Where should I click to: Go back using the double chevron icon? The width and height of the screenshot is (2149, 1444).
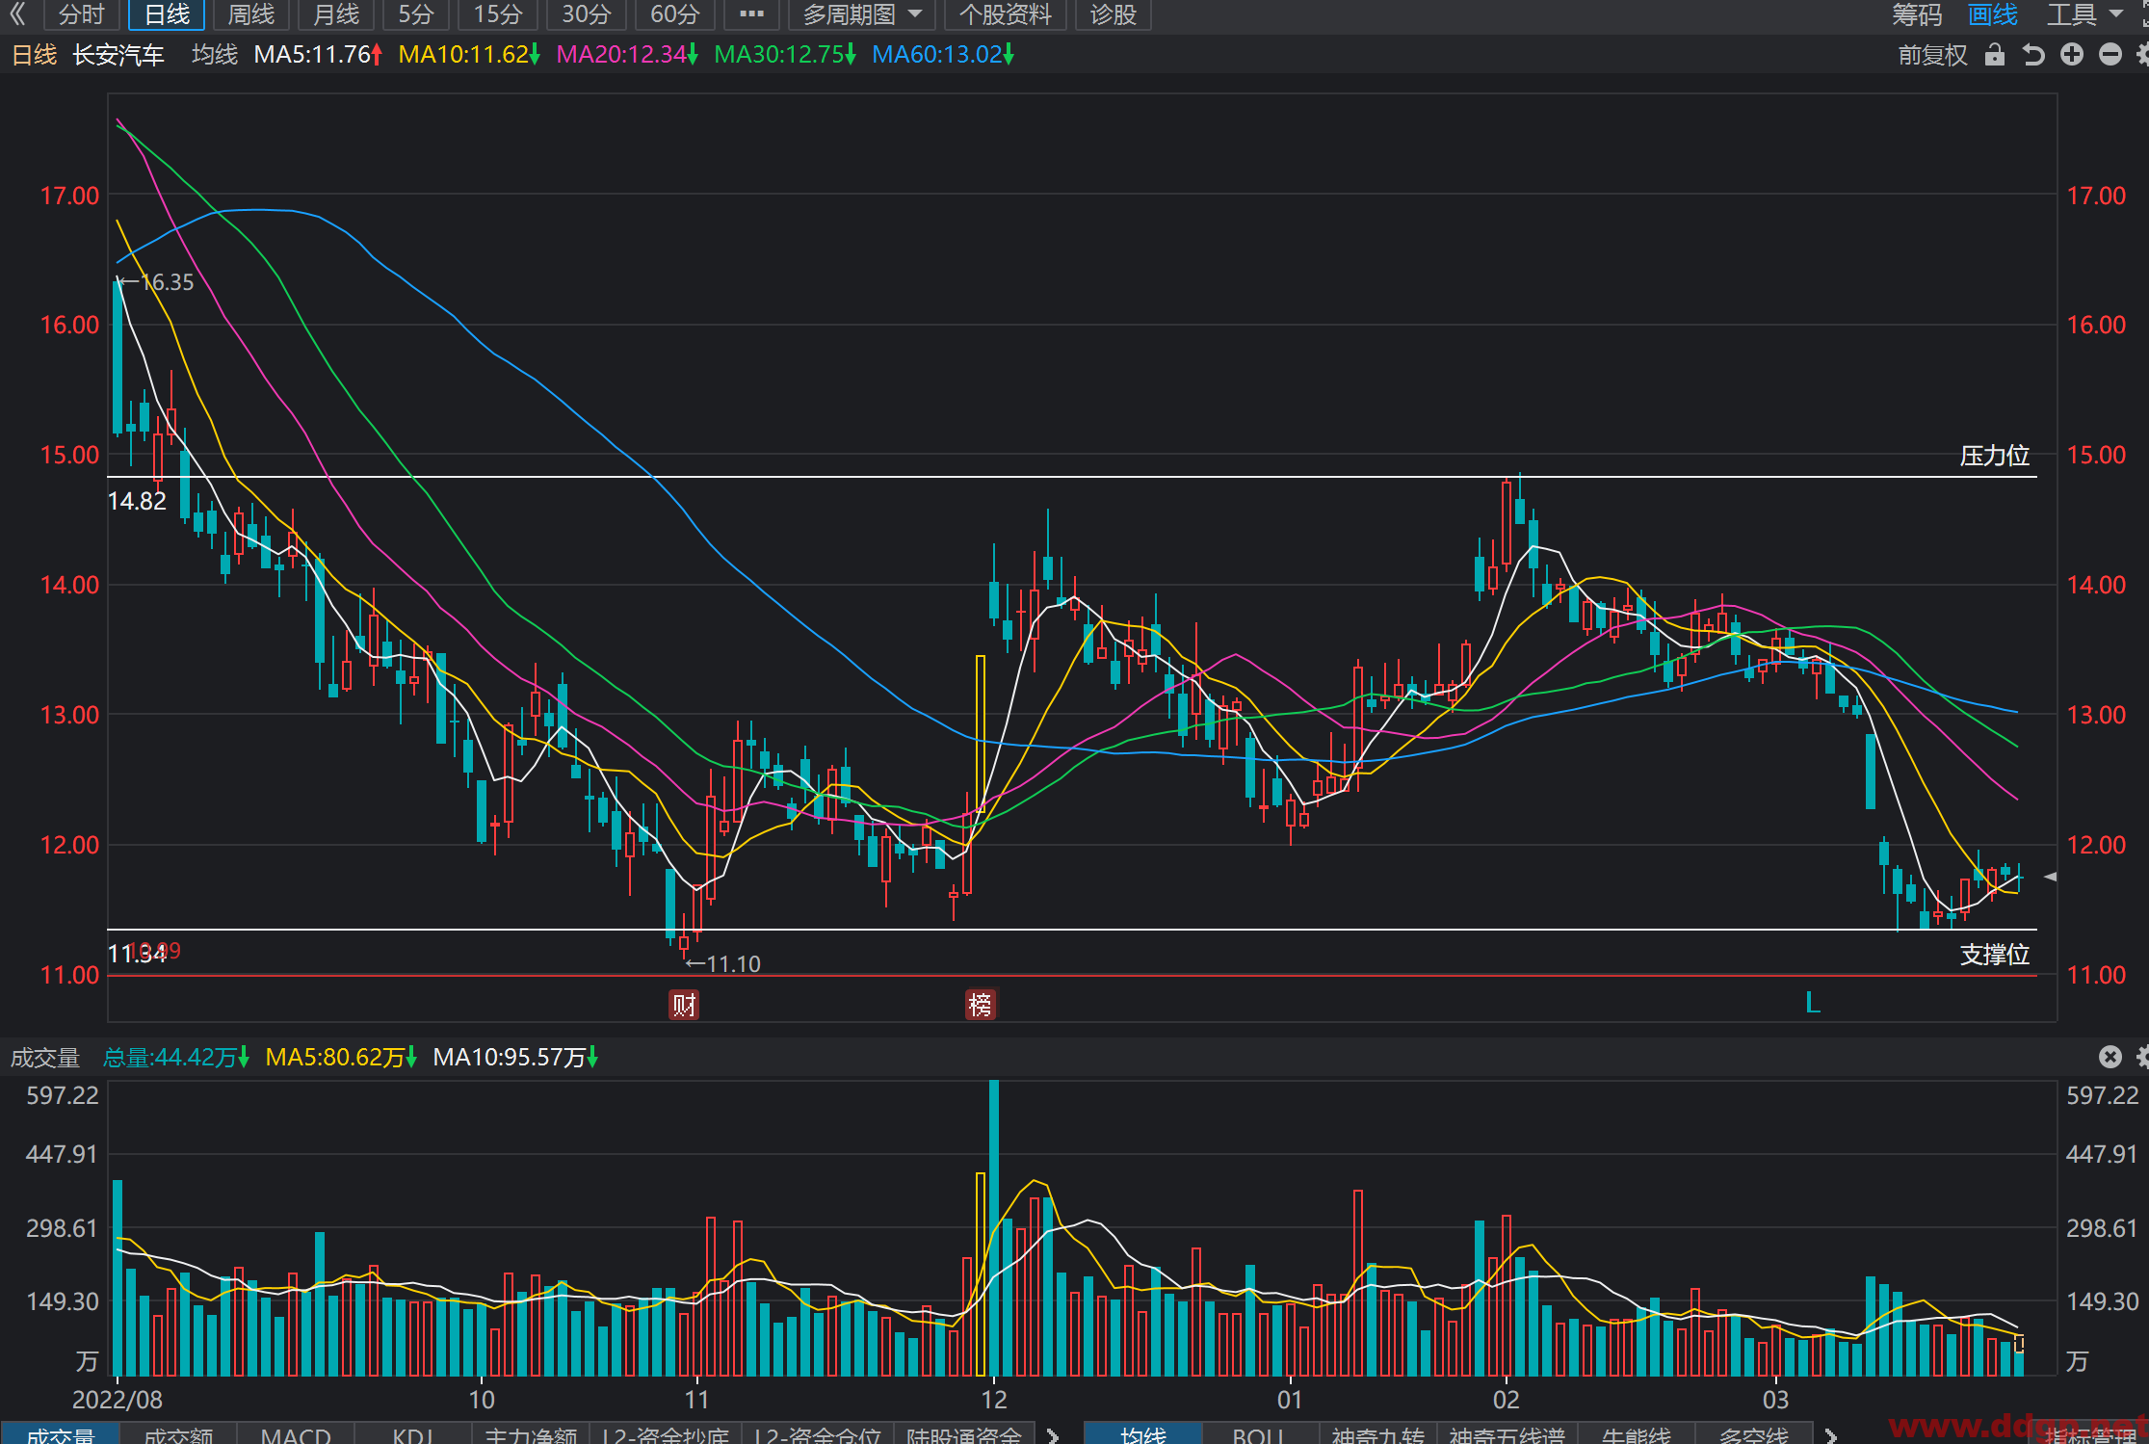(17, 13)
